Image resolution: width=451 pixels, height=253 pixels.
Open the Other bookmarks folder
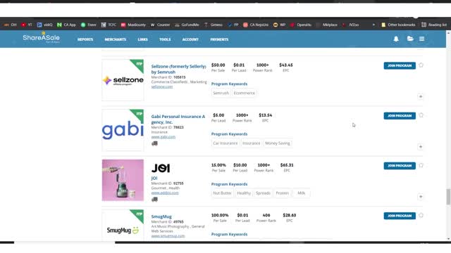click(398, 25)
